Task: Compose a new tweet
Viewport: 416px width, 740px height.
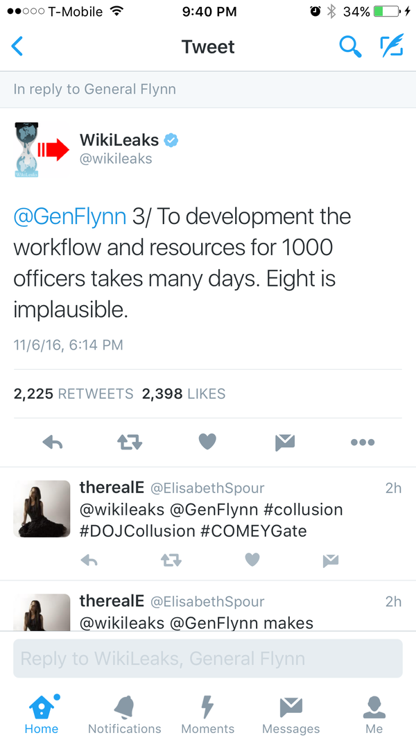Action: 392,46
